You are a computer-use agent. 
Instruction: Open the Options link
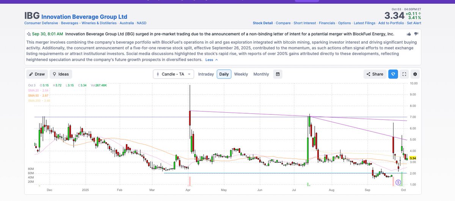point(344,23)
